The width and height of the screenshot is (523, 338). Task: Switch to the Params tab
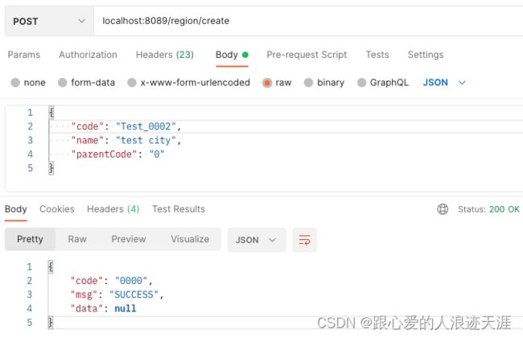point(23,55)
